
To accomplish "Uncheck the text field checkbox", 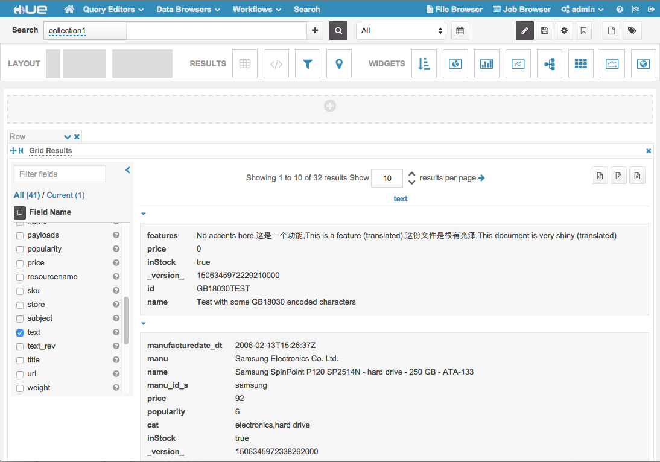I will click(20, 332).
